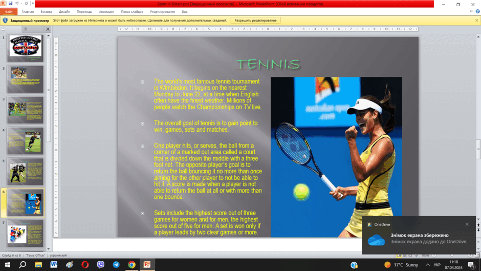This screenshot has width=481, height=271.
Task: Select slide 1 British Sport thumbnail
Action: (x=26, y=48)
